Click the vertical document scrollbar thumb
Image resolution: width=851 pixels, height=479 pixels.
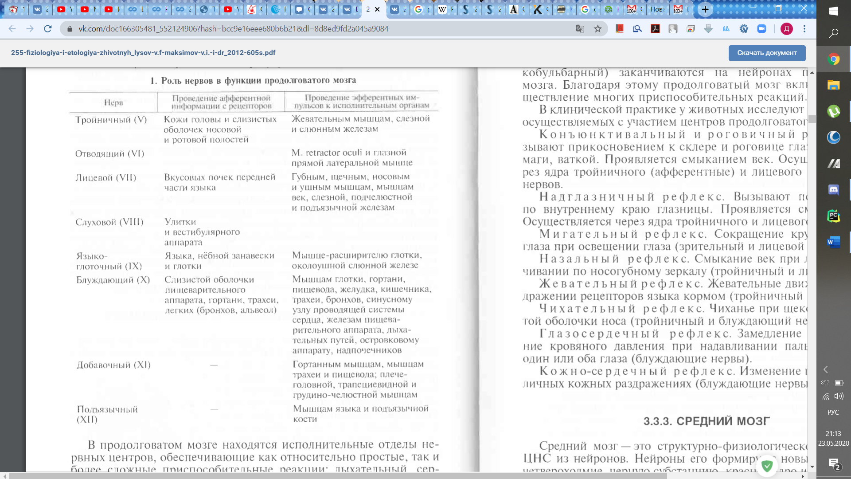pos(812,119)
